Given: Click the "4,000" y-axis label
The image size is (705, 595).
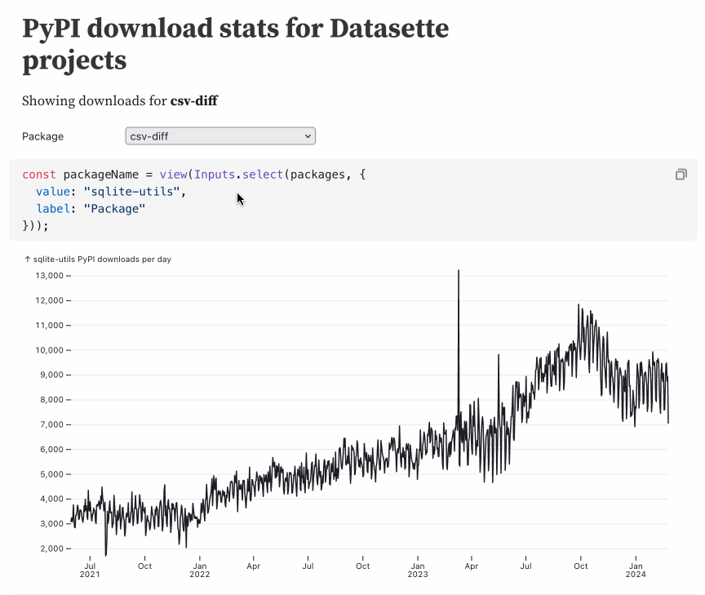Looking at the screenshot, I should pos(52,499).
